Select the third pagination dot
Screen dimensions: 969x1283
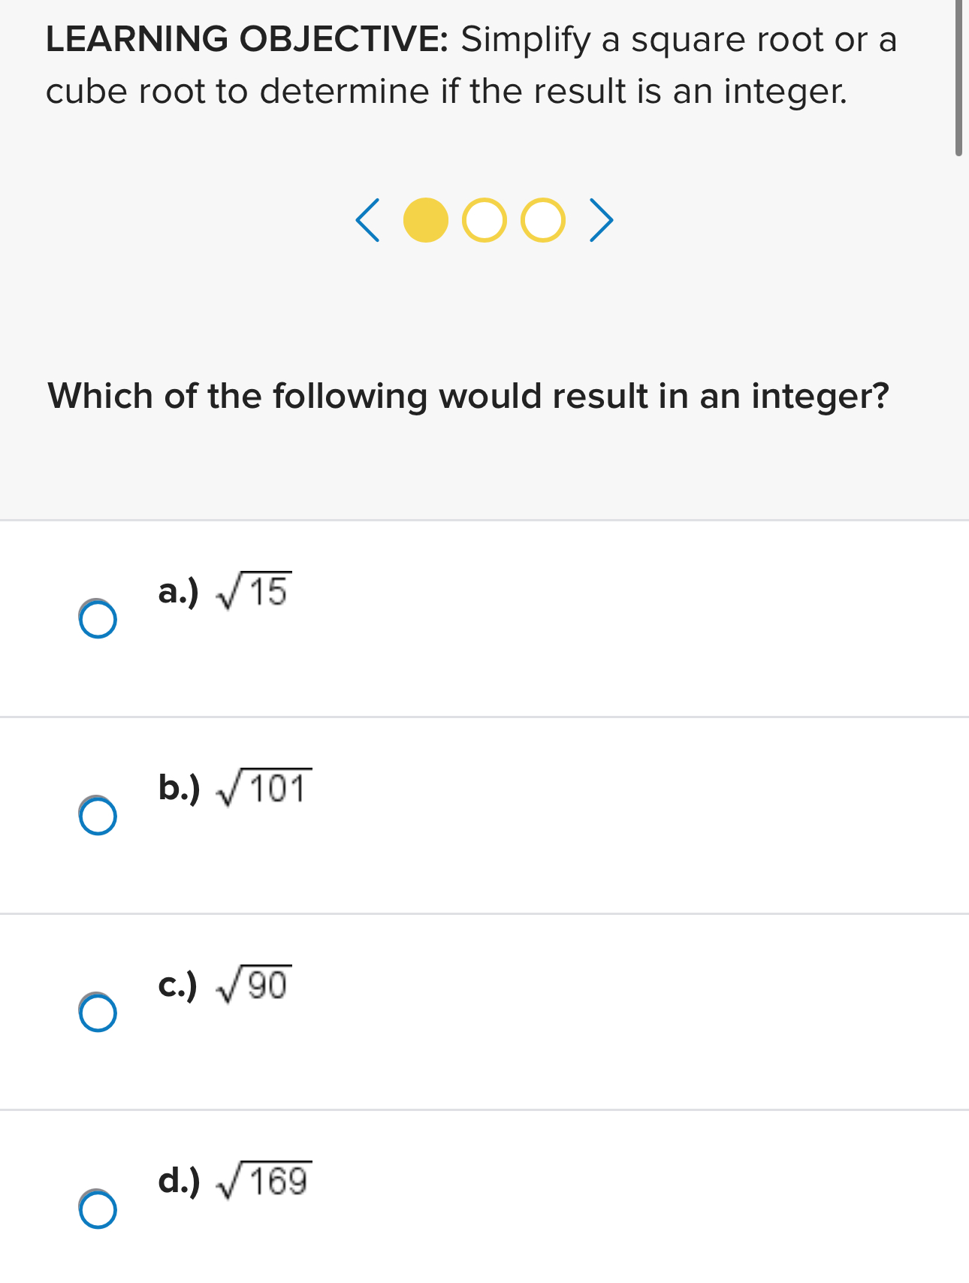click(542, 221)
